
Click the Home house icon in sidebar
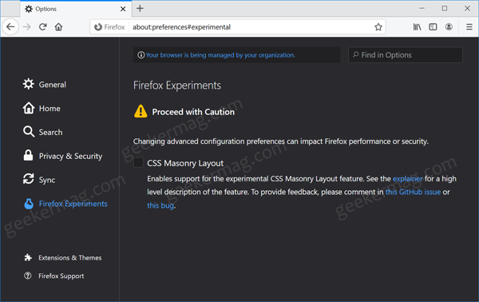click(29, 108)
